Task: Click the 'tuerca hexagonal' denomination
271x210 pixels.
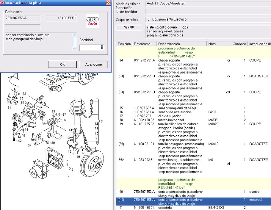Action: (x=171, y=120)
